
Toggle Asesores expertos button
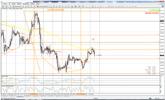(x=42, y=6)
